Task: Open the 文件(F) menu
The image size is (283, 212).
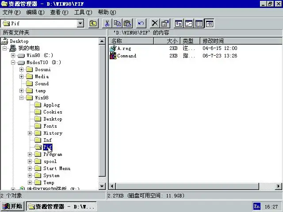Action: (x=11, y=12)
